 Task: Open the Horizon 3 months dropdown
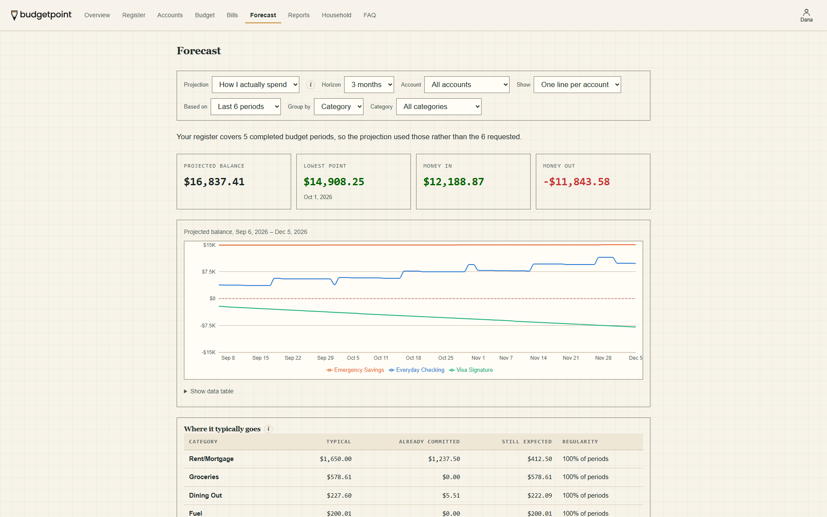point(369,85)
